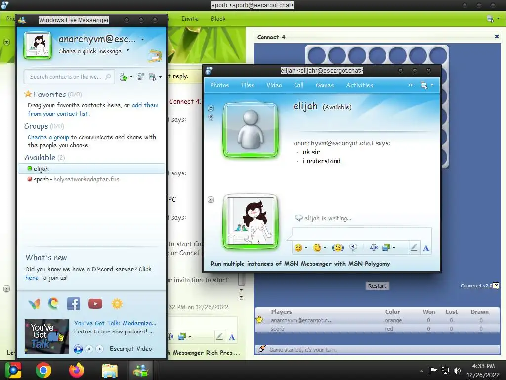Open Chrome from the taskbar
Viewport: 506px width, 380px height.
tap(43, 370)
